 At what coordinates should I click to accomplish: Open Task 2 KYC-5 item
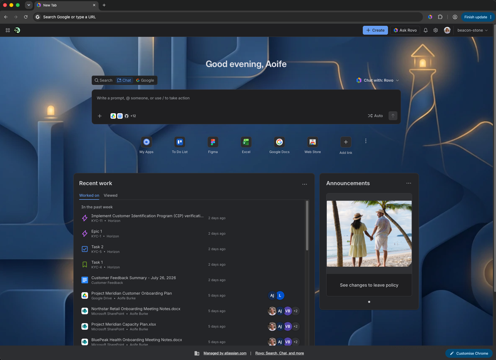(x=191, y=249)
